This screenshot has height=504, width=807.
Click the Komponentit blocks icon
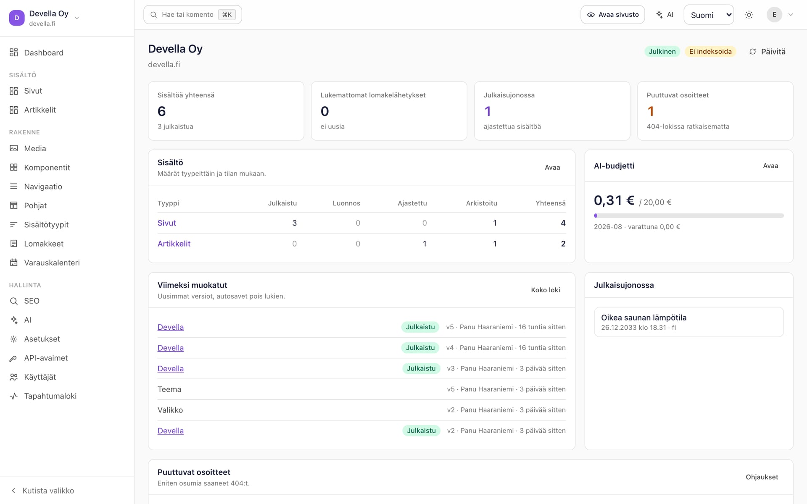[x=14, y=167]
